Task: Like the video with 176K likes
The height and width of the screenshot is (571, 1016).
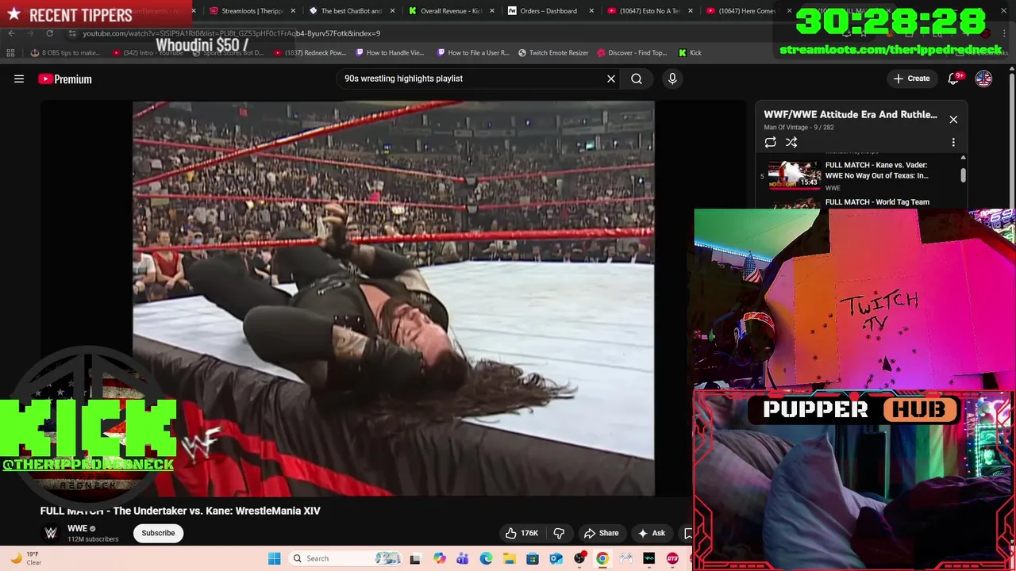Action: 521,533
